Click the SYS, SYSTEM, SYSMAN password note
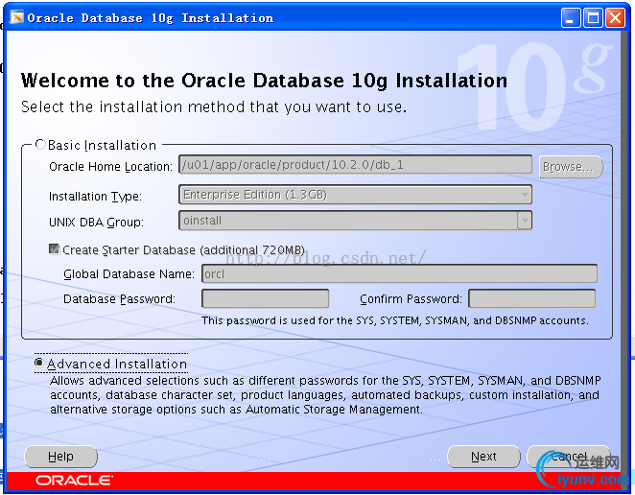 (x=395, y=320)
